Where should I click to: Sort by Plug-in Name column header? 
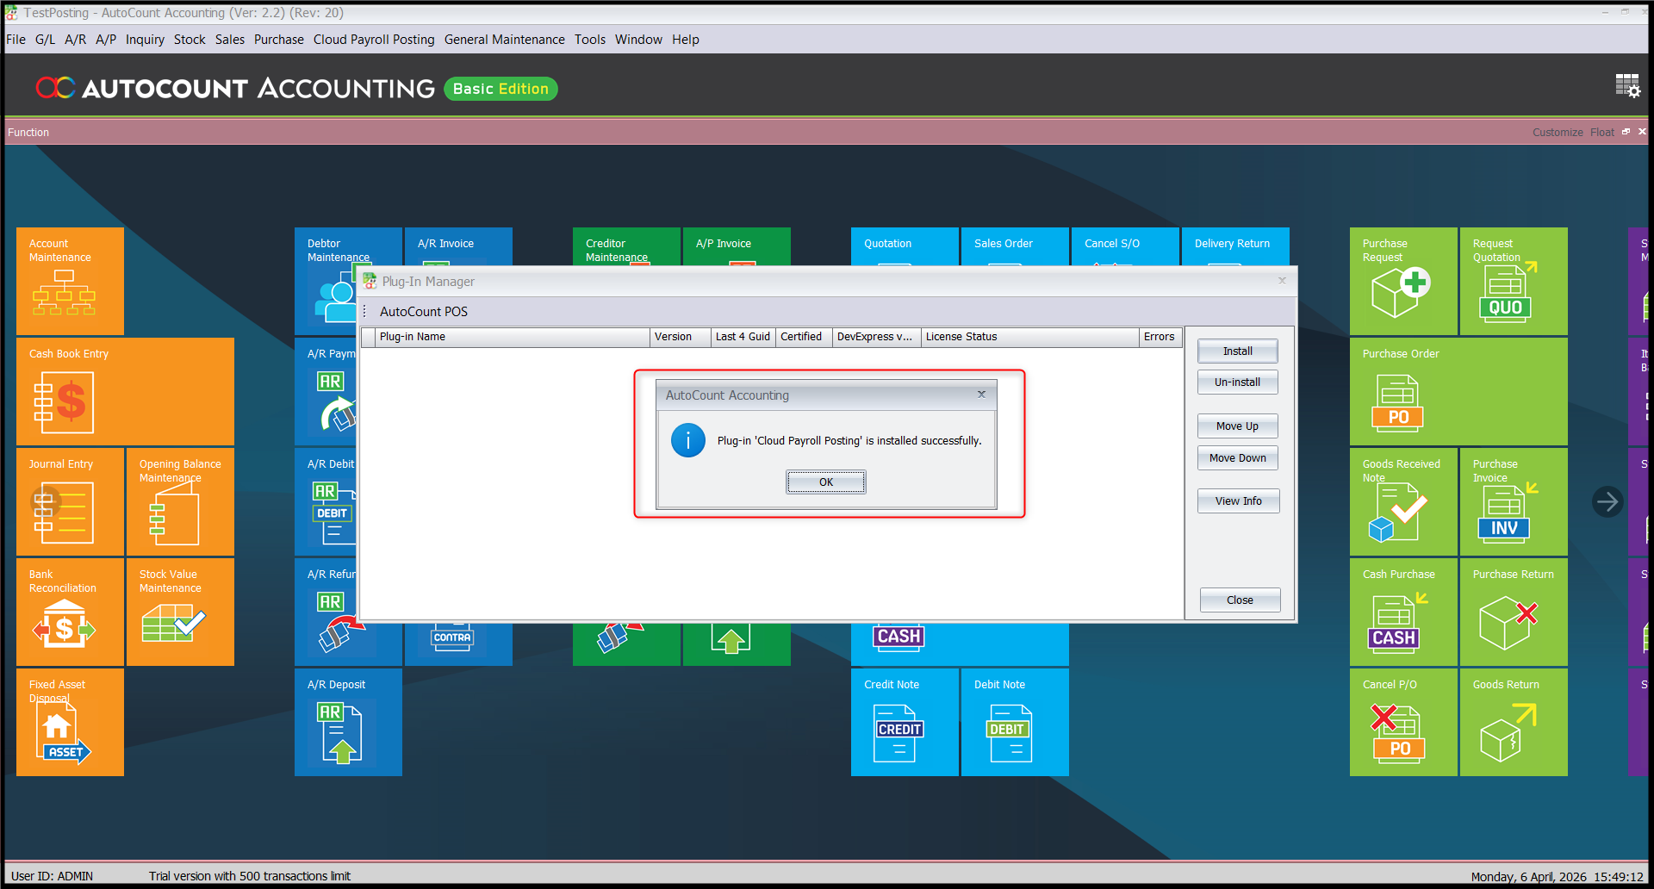click(512, 337)
